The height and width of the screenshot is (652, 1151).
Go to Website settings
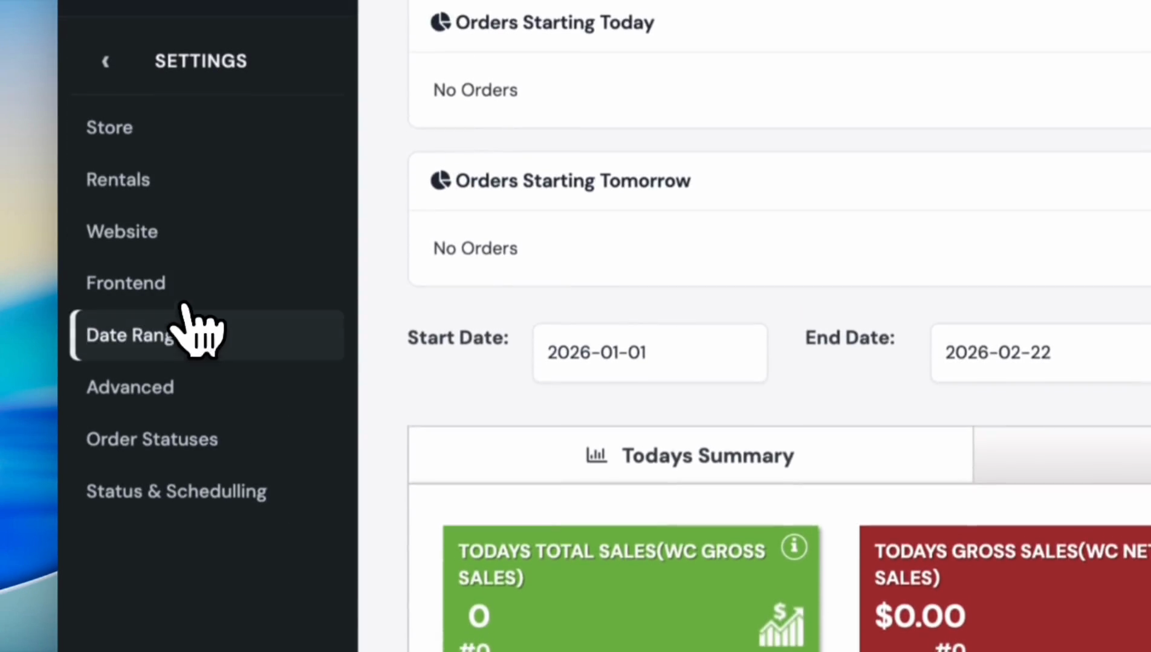(x=122, y=231)
